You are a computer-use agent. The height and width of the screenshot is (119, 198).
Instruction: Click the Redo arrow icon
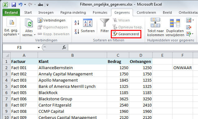click(x=30, y=5)
